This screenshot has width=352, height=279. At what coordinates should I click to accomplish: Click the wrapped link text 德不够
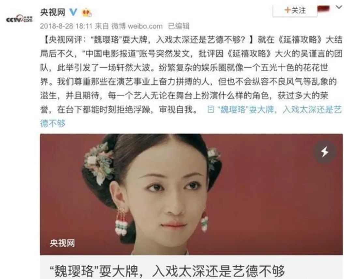pos(53,123)
